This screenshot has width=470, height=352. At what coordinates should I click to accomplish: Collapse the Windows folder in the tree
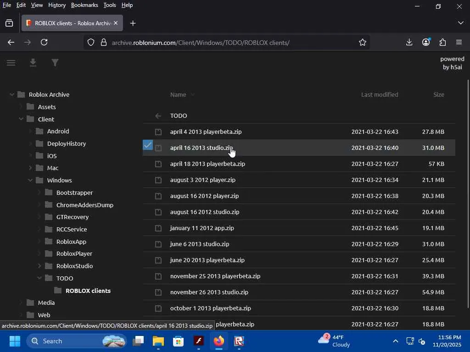coord(30,180)
